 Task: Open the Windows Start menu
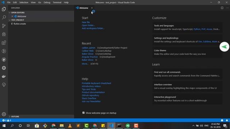[x=4, y=126]
